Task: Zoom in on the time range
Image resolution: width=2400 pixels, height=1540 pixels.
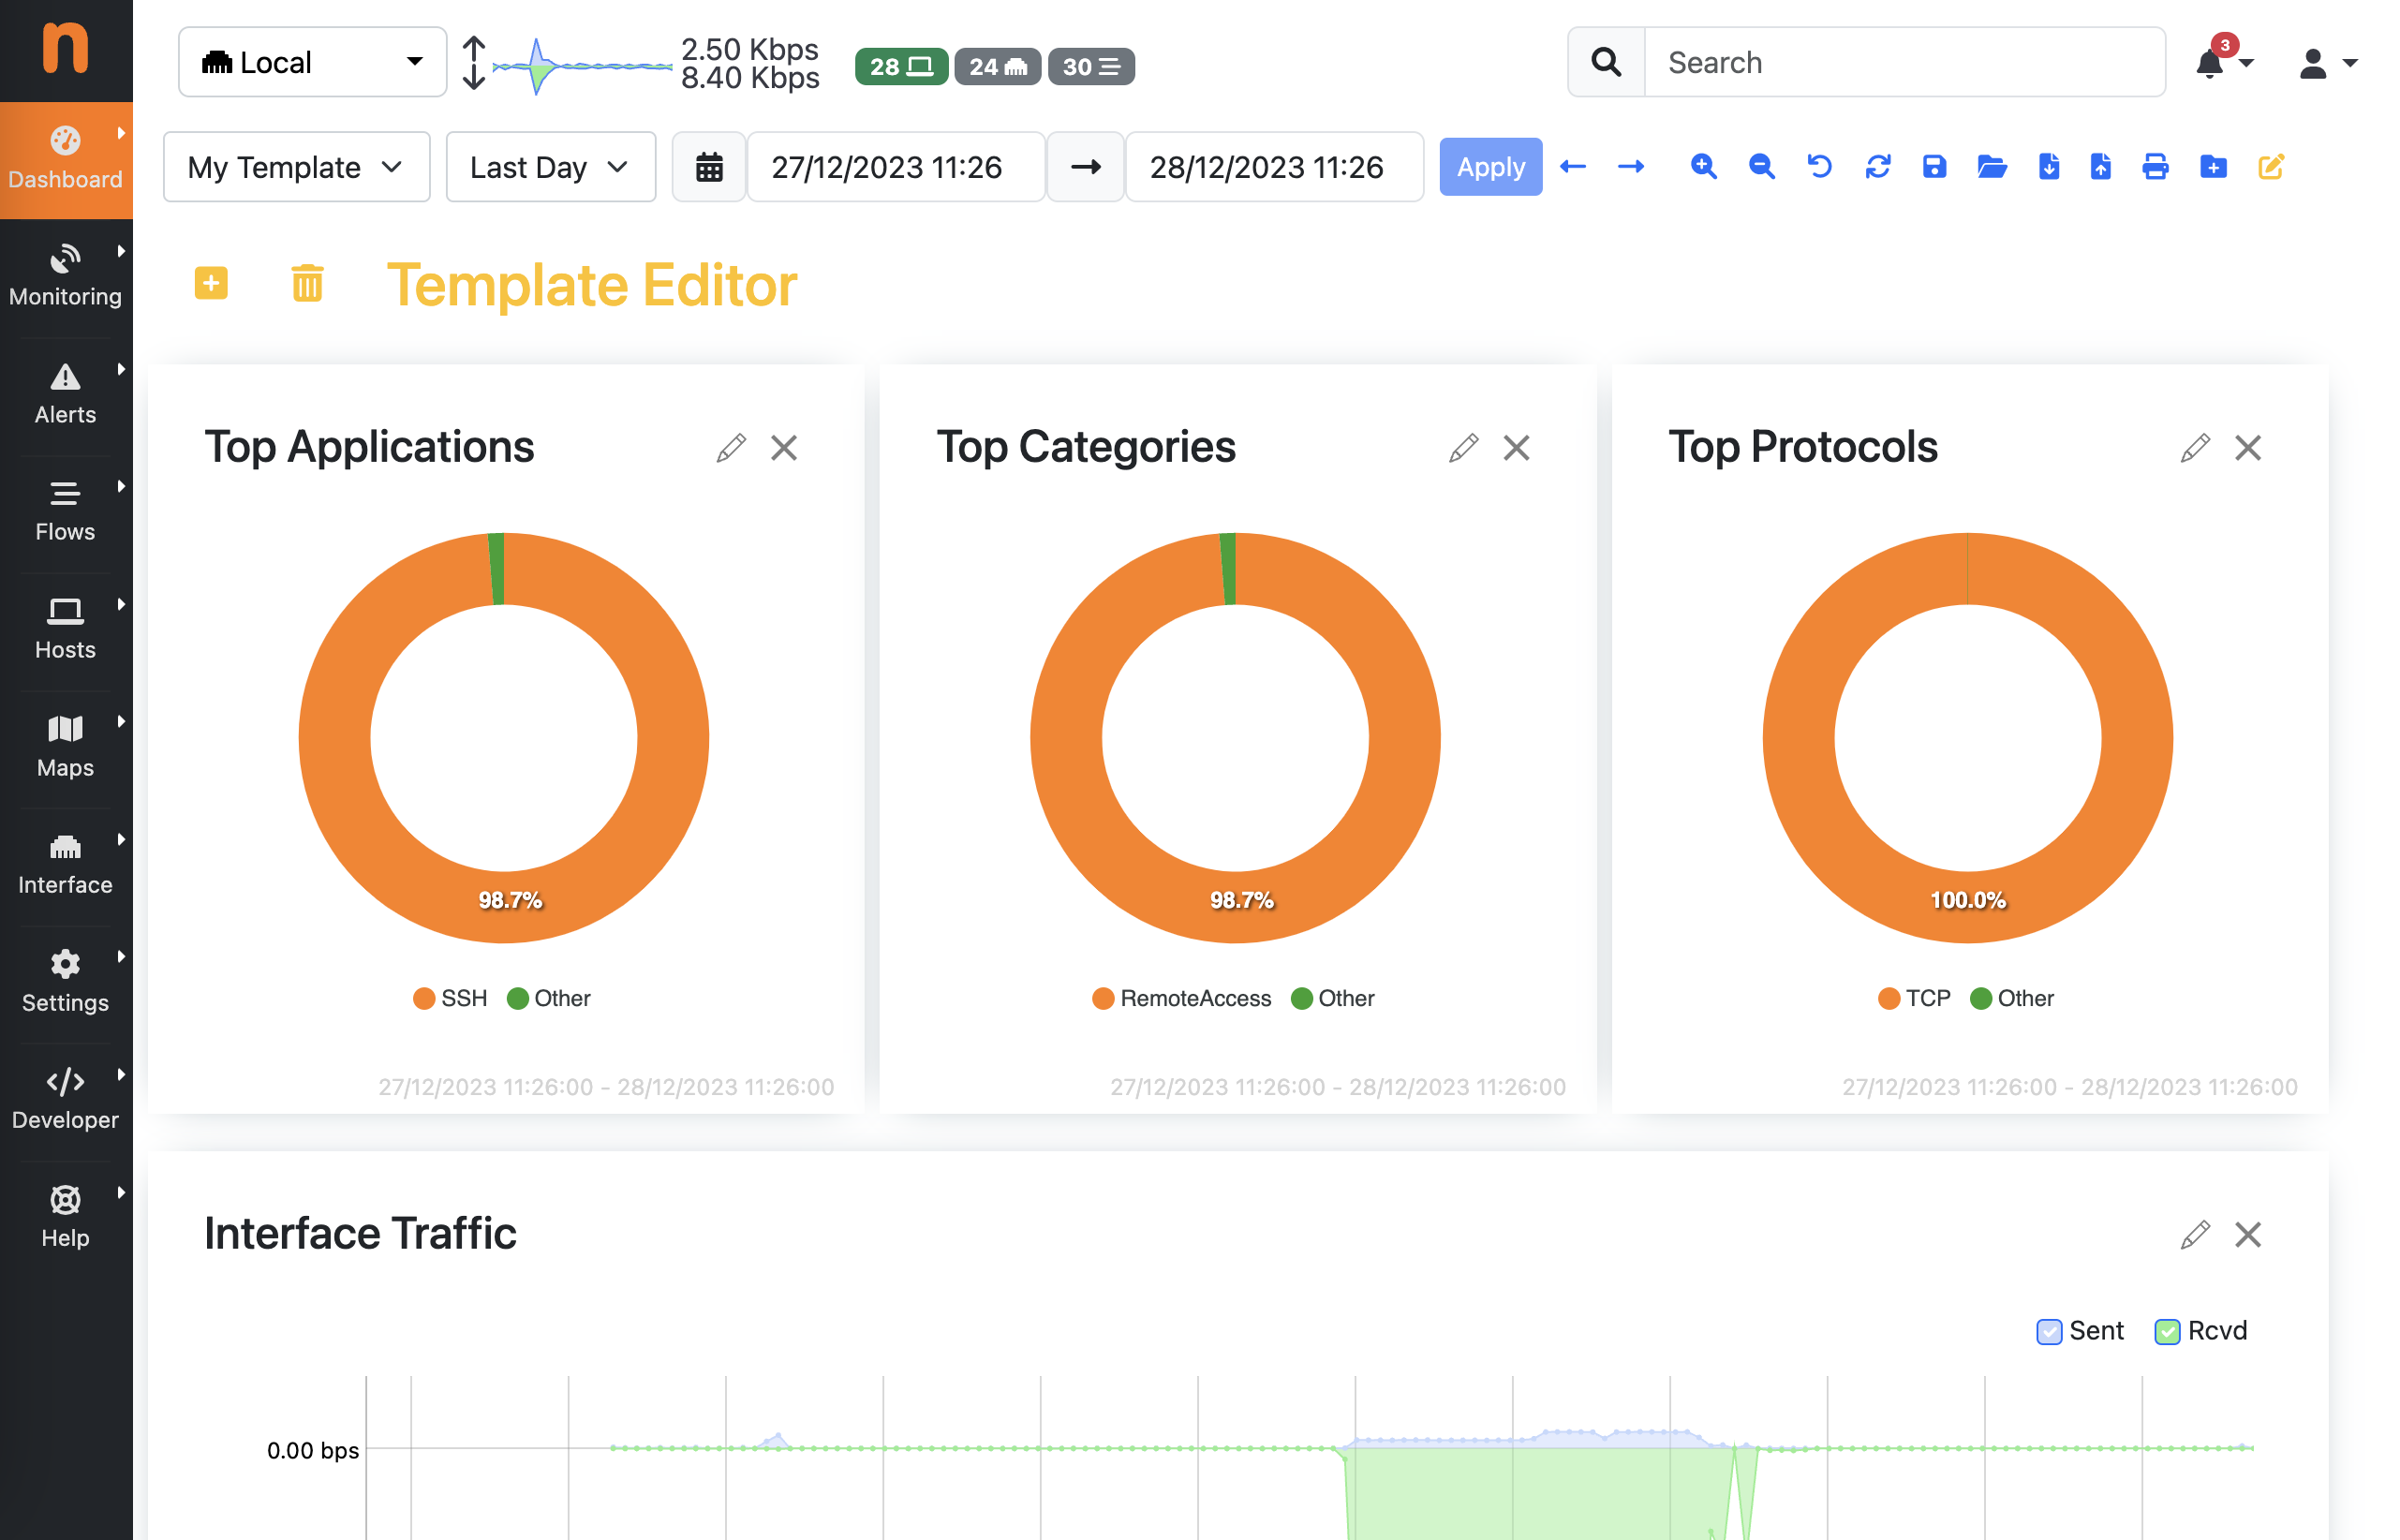Action: [x=1703, y=167]
